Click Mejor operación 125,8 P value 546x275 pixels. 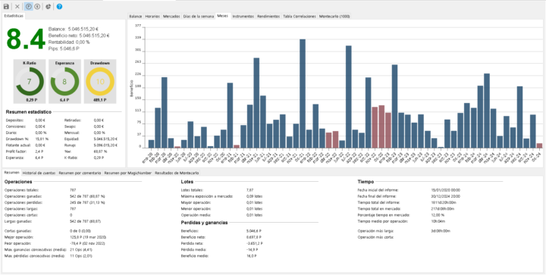88,237
